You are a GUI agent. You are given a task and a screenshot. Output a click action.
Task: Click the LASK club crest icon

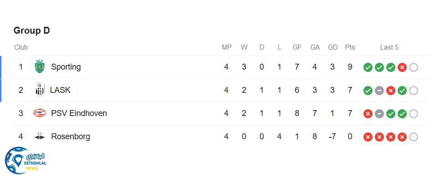[x=40, y=90]
